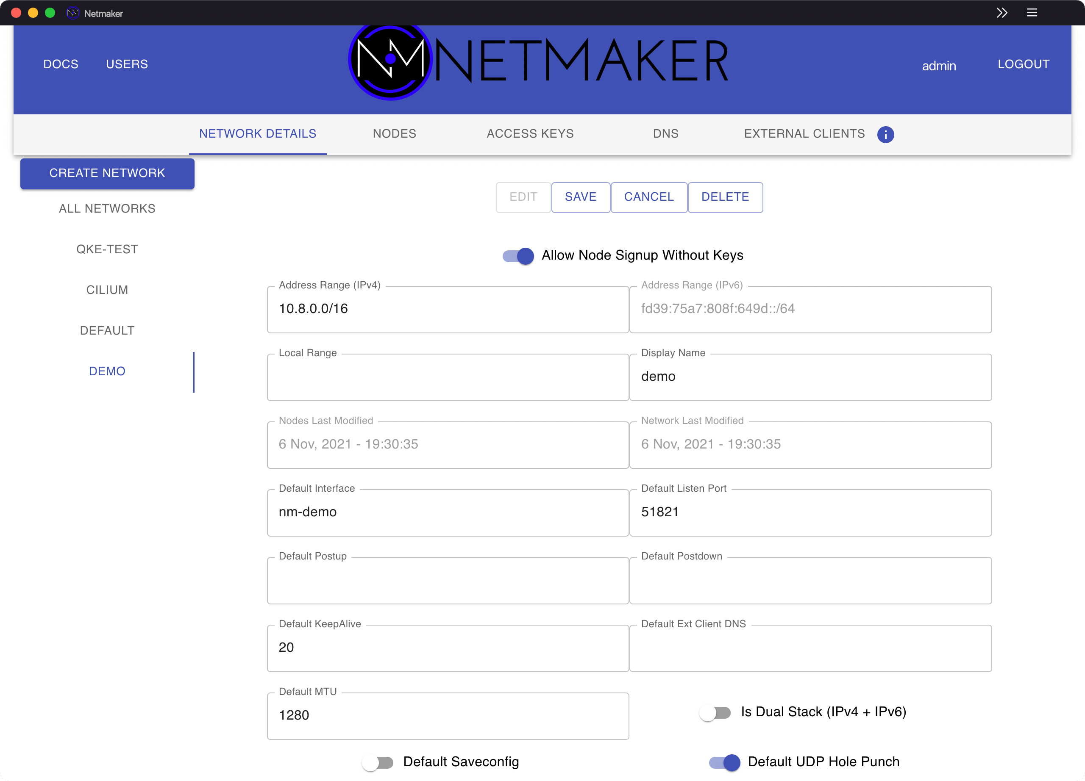Click the Netmaker icon in the window title bar

(73, 13)
